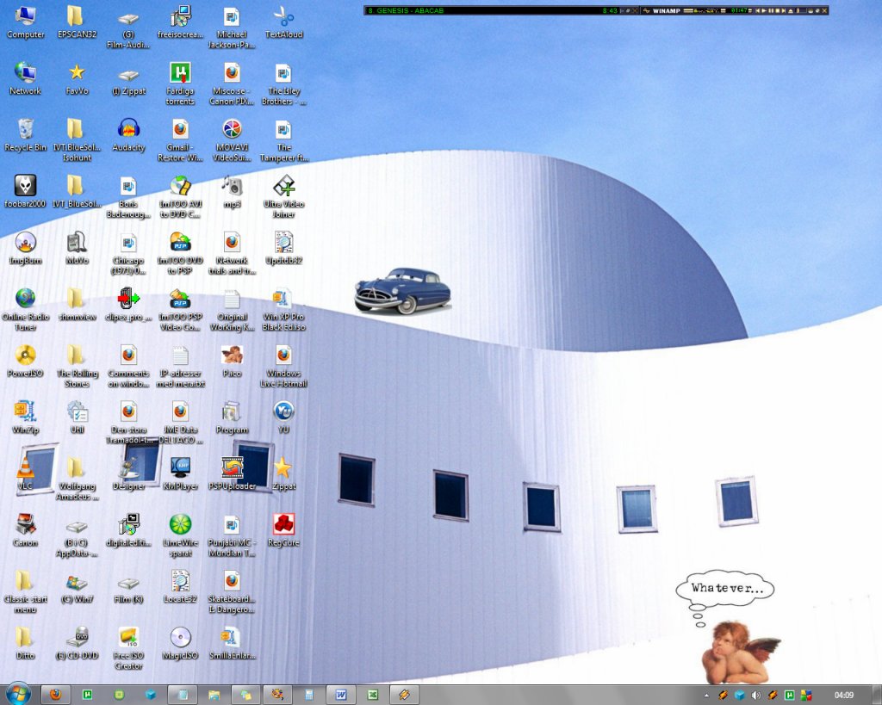882x705 pixels.
Task: Click the clock showing 04:09
Action: [x=844, y=695]
